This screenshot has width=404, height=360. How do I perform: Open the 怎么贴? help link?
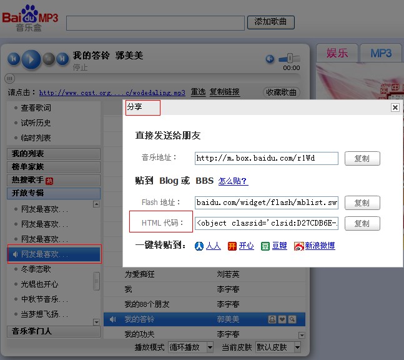[x=233, y=181]
